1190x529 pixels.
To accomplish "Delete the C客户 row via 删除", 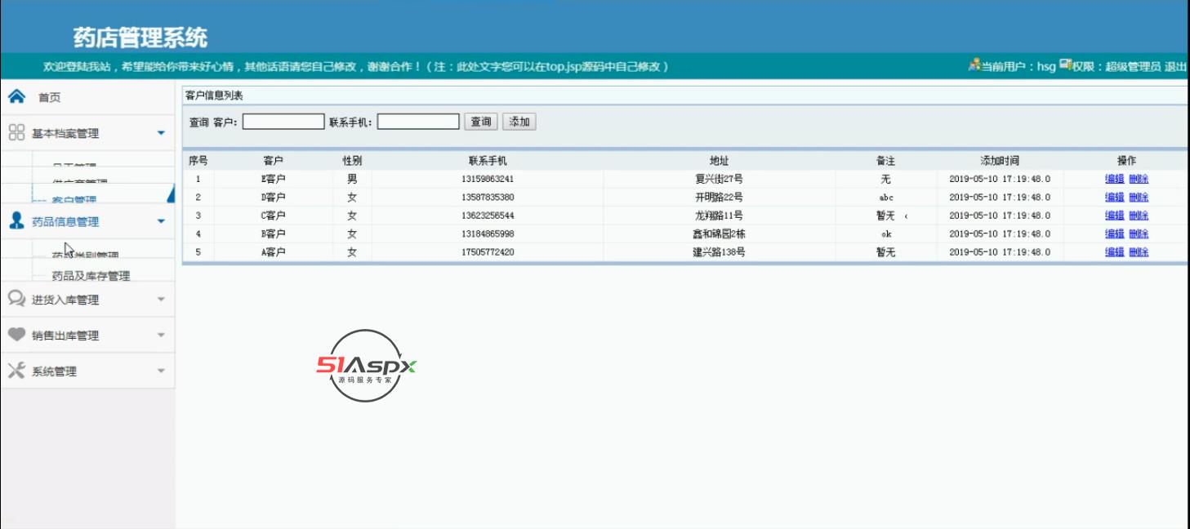I will 1139,216.
